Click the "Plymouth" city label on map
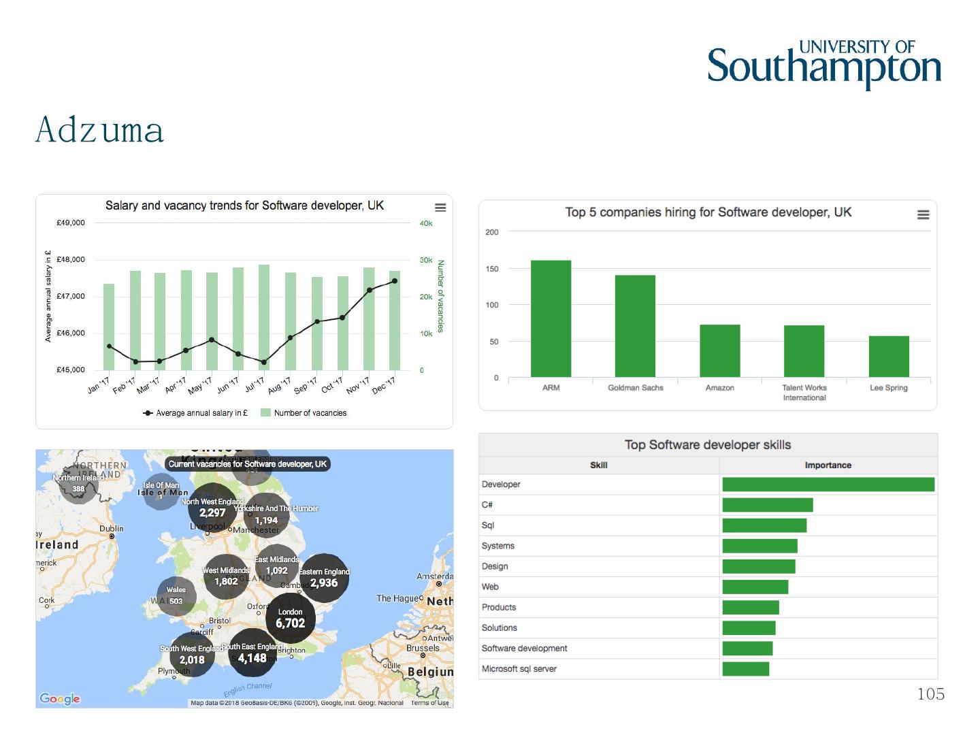The image size is (980, 735). pos(174,671)
